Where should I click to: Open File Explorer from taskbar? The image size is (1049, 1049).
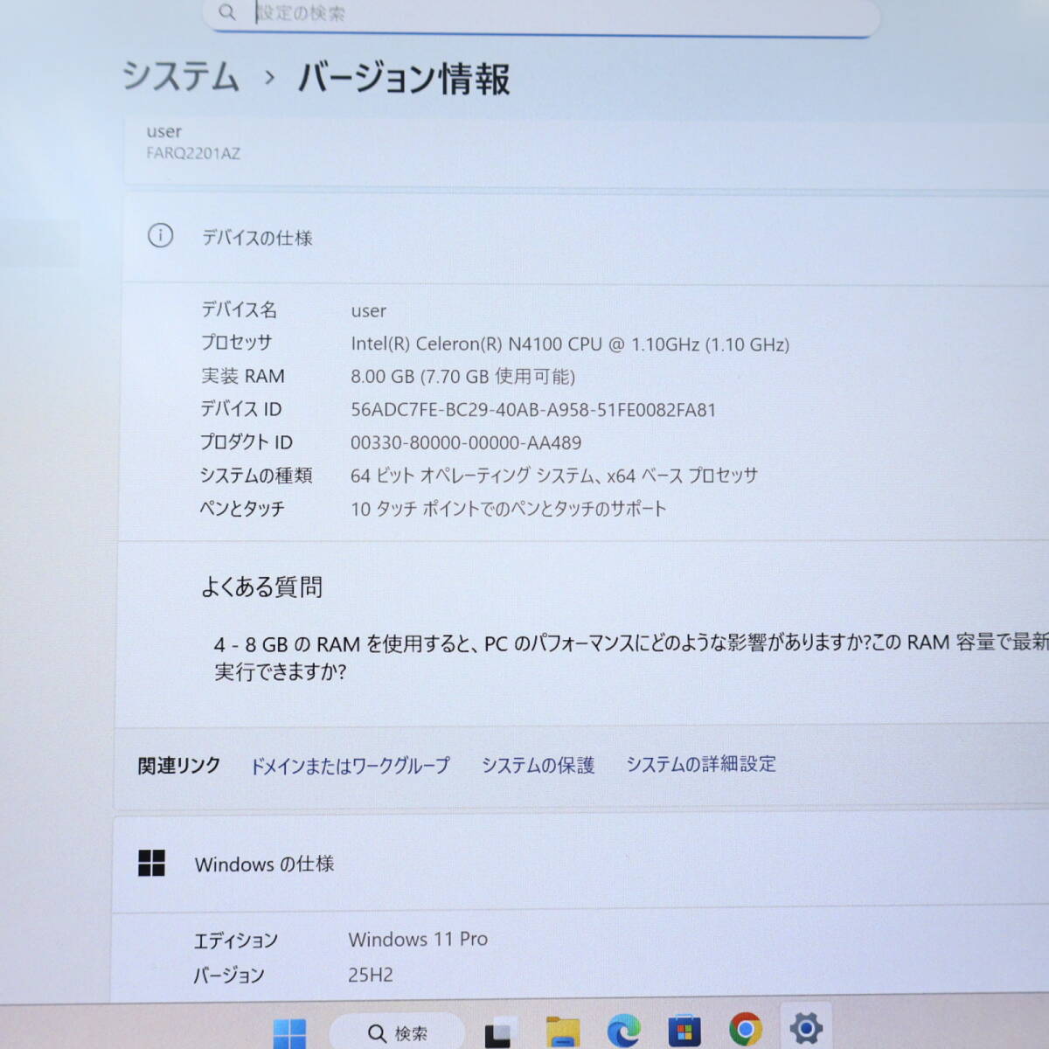click(x=563, y=1032)
